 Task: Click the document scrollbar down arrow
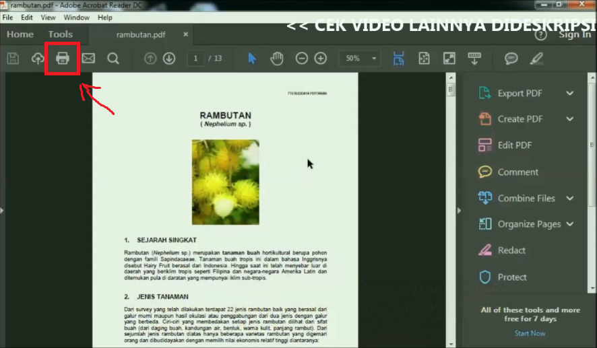click(x=451, y=344)
